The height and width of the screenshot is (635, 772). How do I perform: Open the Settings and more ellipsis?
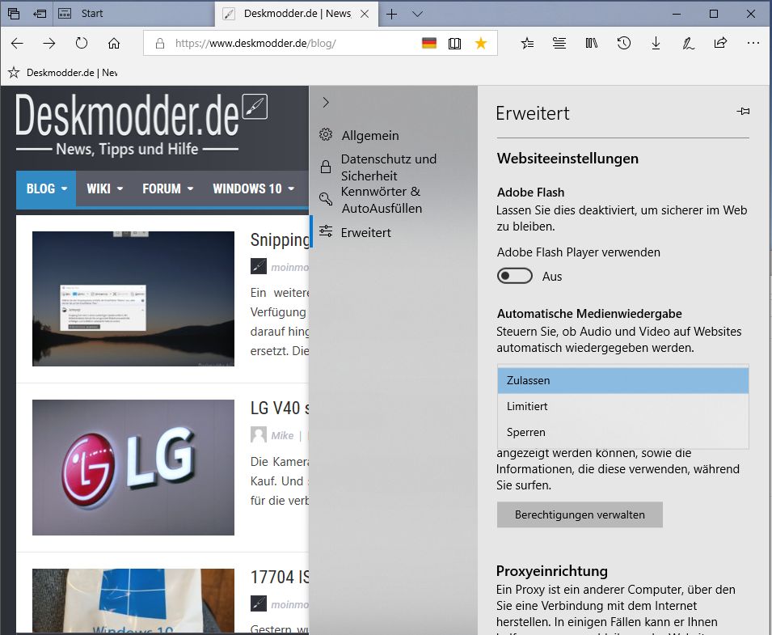point(753,44)
